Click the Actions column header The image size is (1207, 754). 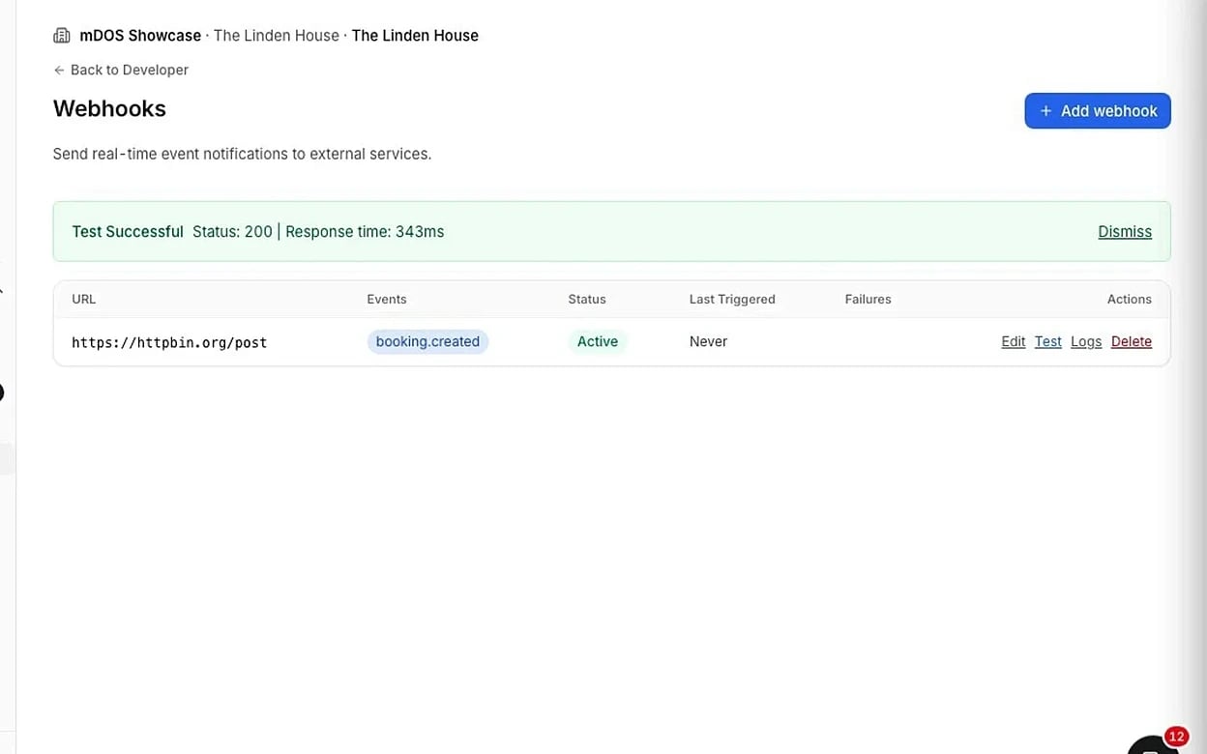coord(1130,300)
